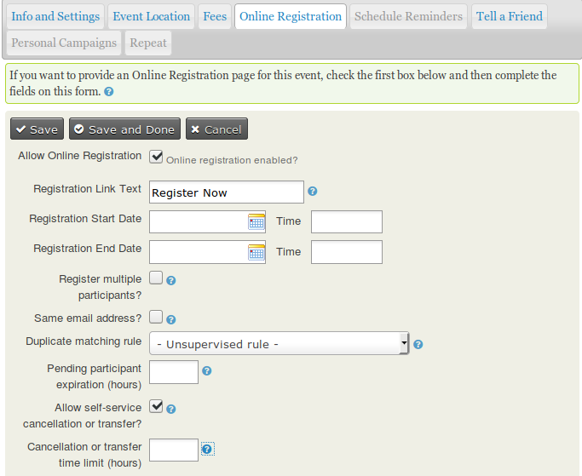Screen dimensions: 582x476
Task: Open the Event Location tab
Action: (x=152, y=16)
